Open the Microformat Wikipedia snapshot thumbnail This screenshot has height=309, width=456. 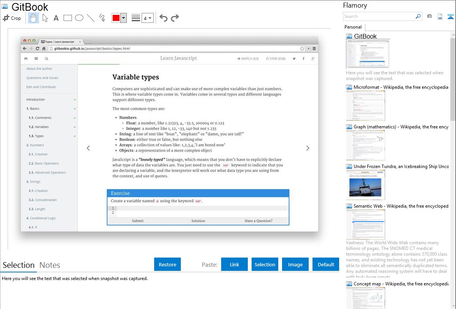click(x=365, y=106)
